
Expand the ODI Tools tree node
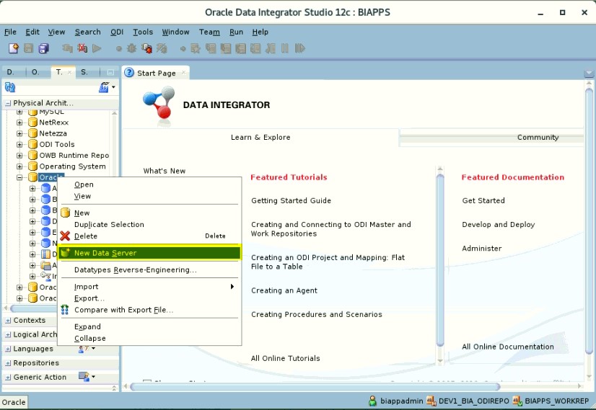coord(19,145)
